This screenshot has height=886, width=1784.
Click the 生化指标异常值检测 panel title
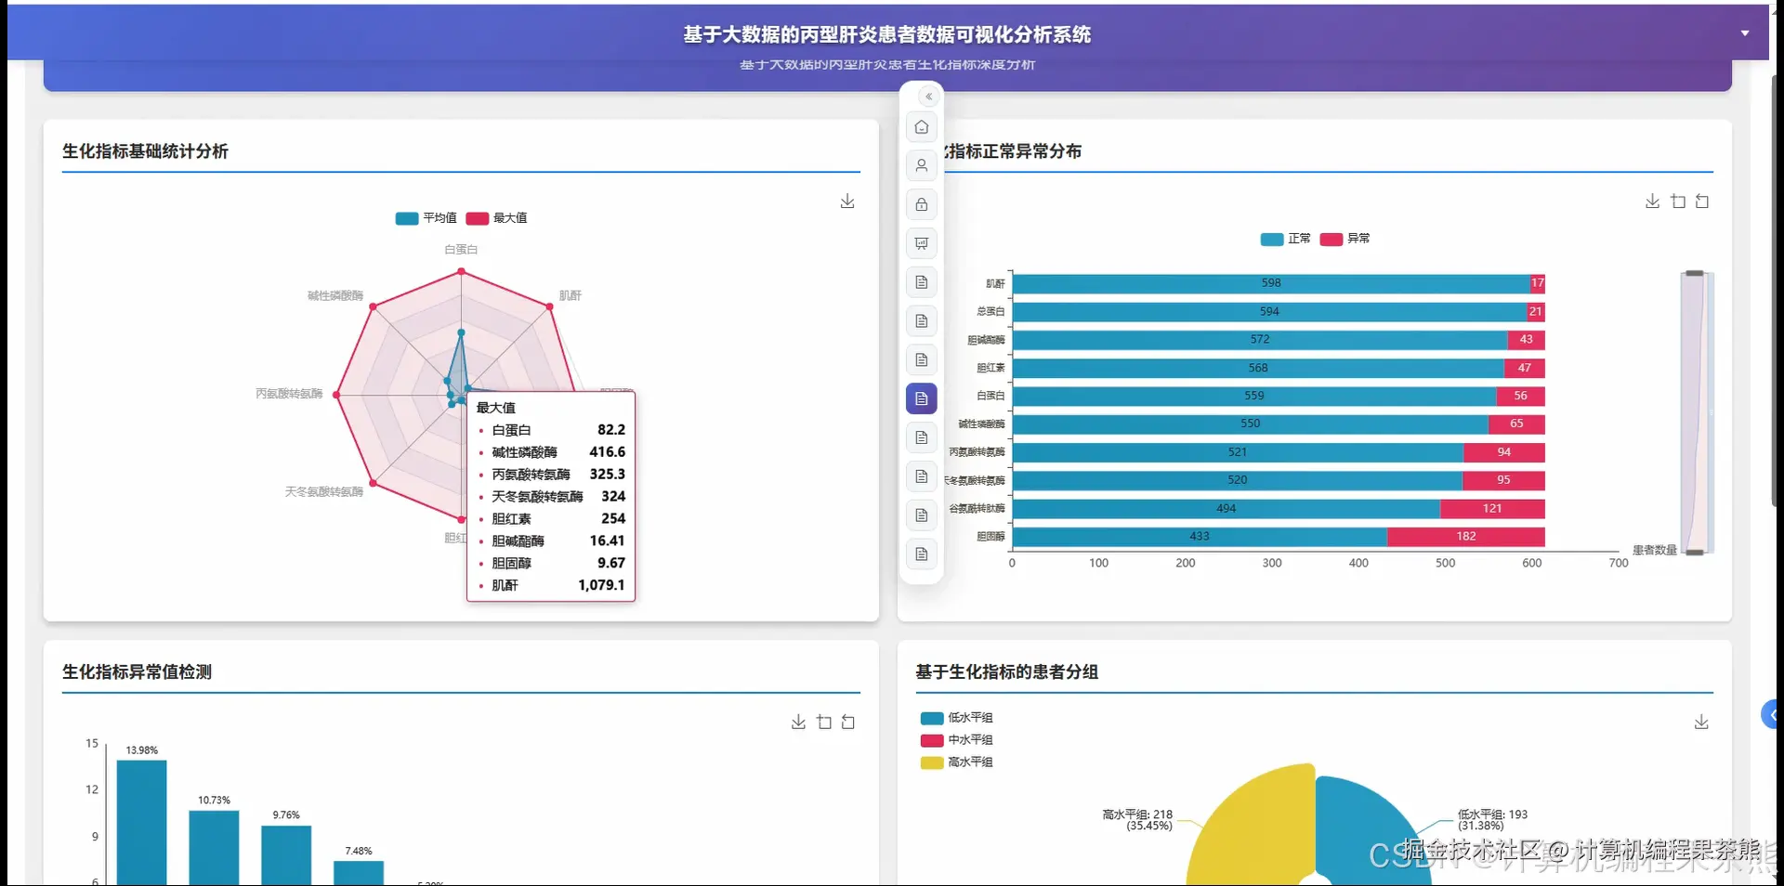(x=137, y=671)
